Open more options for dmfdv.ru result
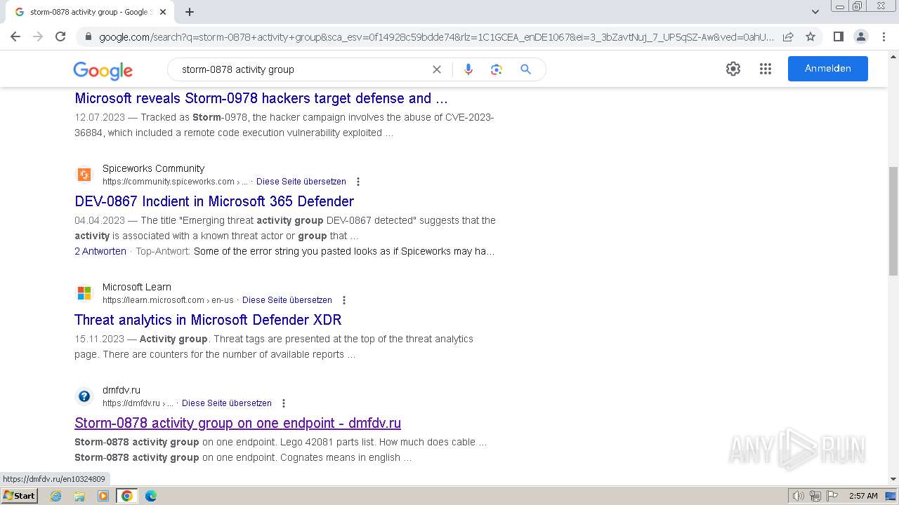This screenshot has height=505, width=899. click(x=284, y=403)
